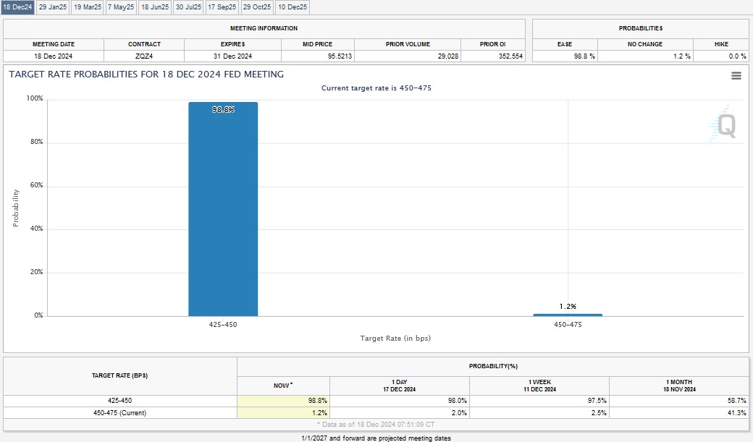Open the chart context menu
Screen dimensions: 753x442
(x=737, y=75)
